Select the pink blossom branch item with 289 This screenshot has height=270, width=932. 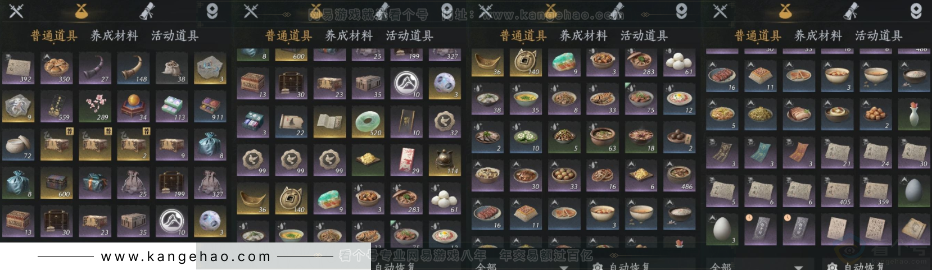pos(94,106)
